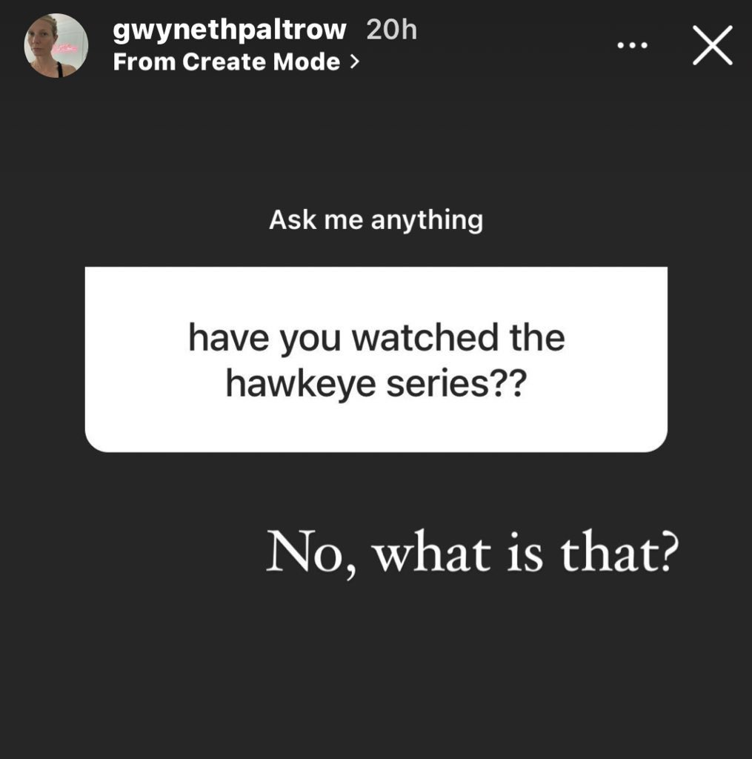This screenshot has height=759, width=752.
Task: Click the 20h story timestamp
Action: pyautogui.click(x=391, y=30)
